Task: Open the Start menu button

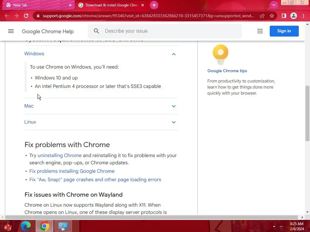Action: coord(8,226)
